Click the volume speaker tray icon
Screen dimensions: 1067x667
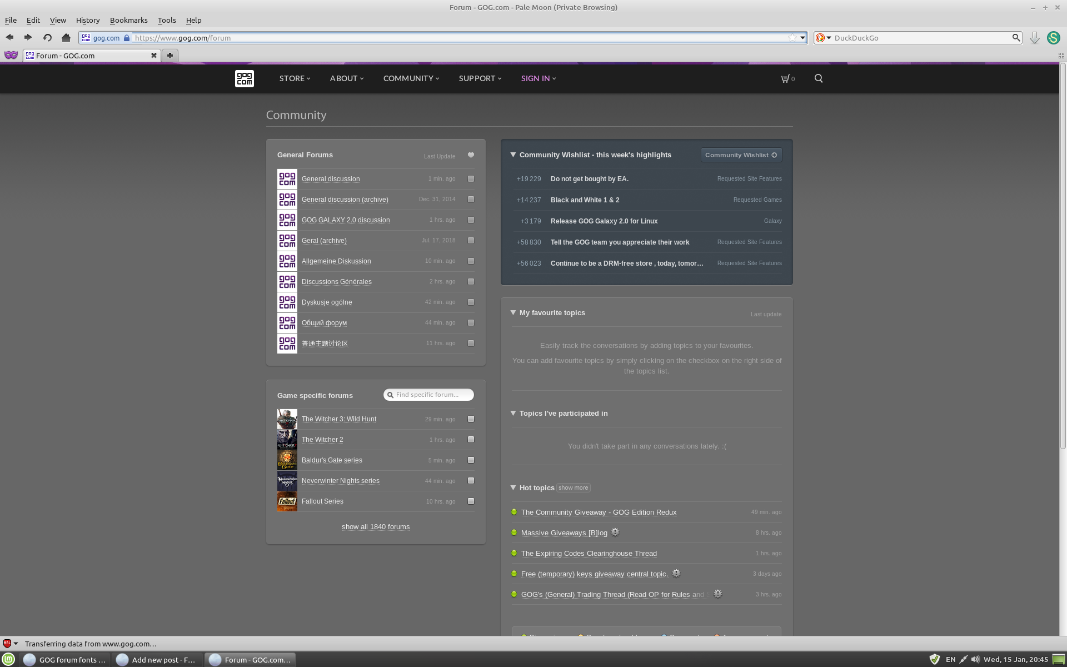pos(975,660)
